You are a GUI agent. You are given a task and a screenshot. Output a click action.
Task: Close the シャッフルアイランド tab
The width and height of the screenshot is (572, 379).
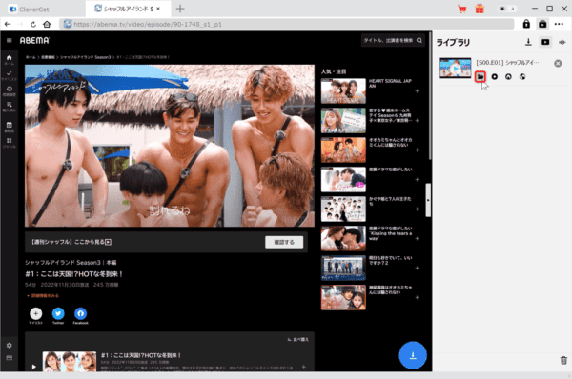tap(158, 9)
